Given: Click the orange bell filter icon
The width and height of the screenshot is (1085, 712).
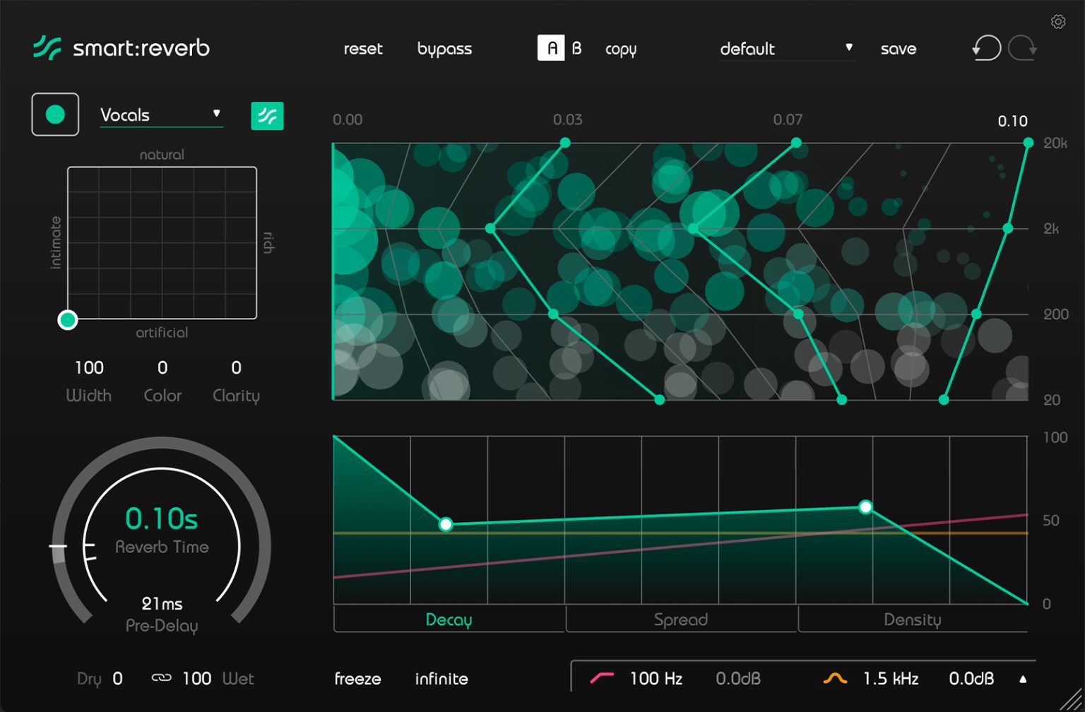Looking at the screenshot, I should click(x=835, y=677).
